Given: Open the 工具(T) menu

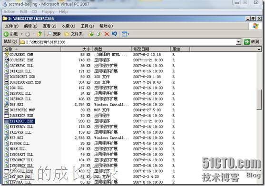Looking at the screenshot, I should pos(87,26).
